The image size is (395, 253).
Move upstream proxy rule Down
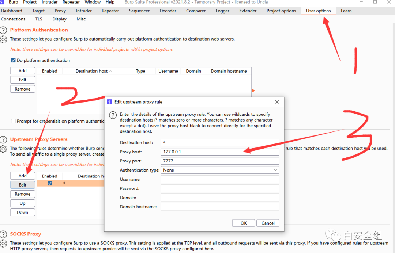22,212
